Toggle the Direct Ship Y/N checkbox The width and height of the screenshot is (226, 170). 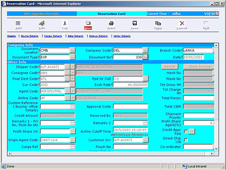tap(186, 140)
